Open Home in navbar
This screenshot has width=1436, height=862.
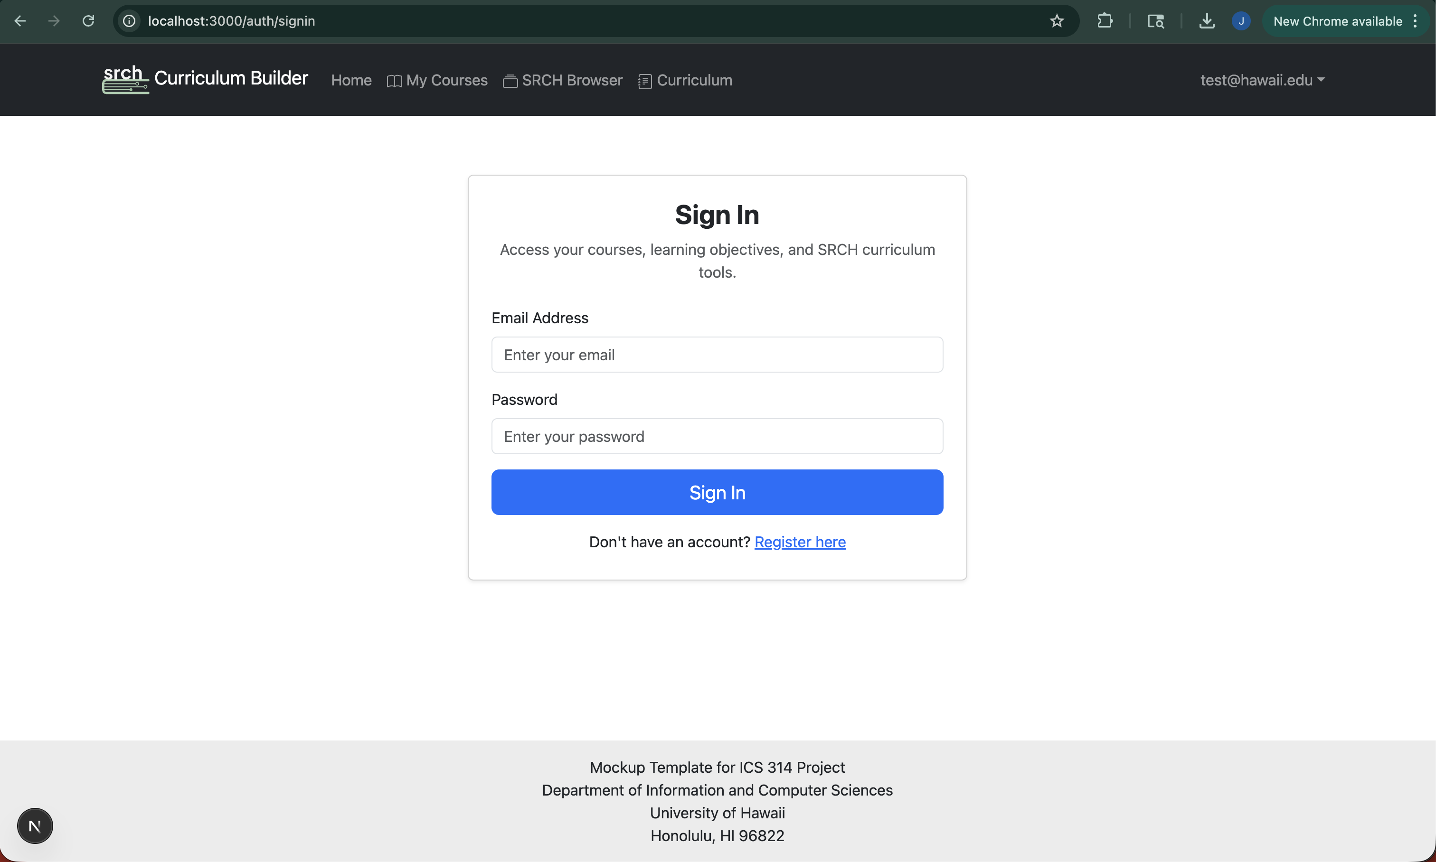click(351, 80)
